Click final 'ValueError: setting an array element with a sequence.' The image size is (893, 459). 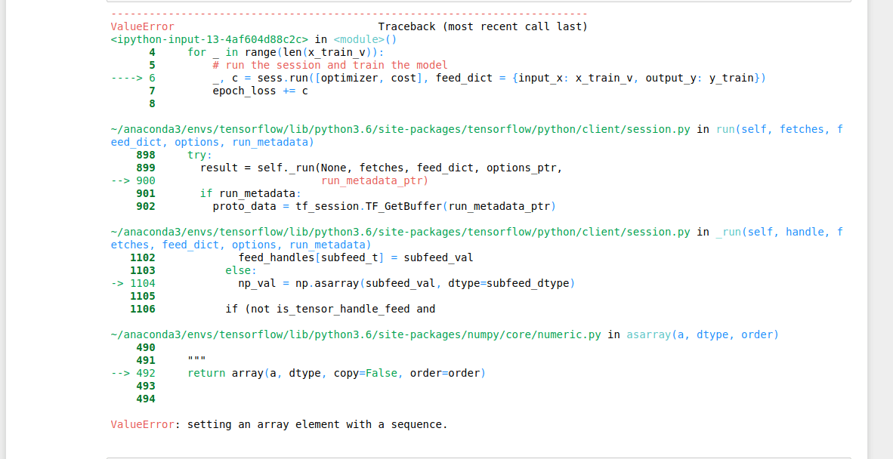279,425
